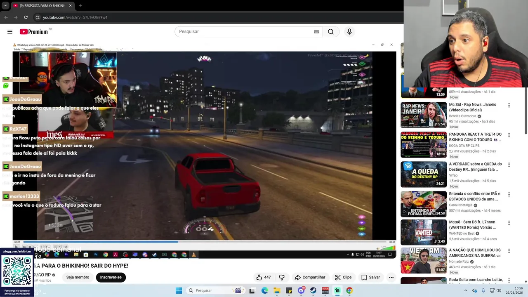The image size is (528, 297).
Task: Click the magnifier search button
Action: click(331, 32)
